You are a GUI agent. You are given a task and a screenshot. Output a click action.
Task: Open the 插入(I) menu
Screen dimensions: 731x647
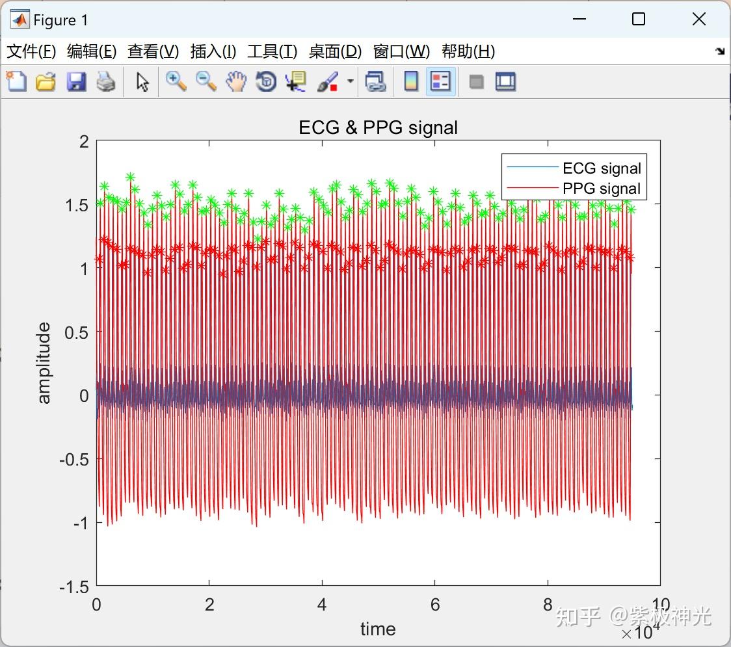point(213,51)
